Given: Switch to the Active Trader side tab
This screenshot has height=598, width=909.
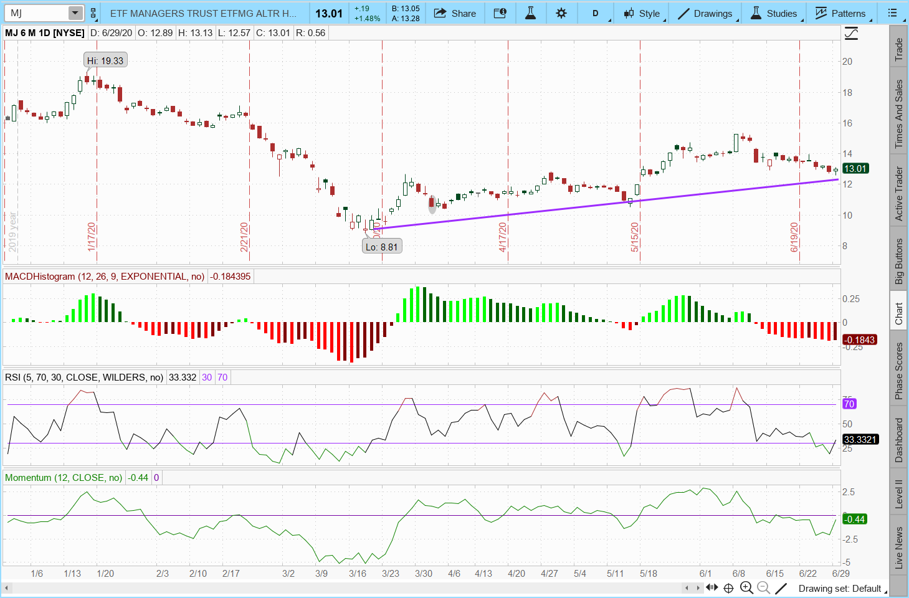Looking at the screenshot, I should (898, 193).
